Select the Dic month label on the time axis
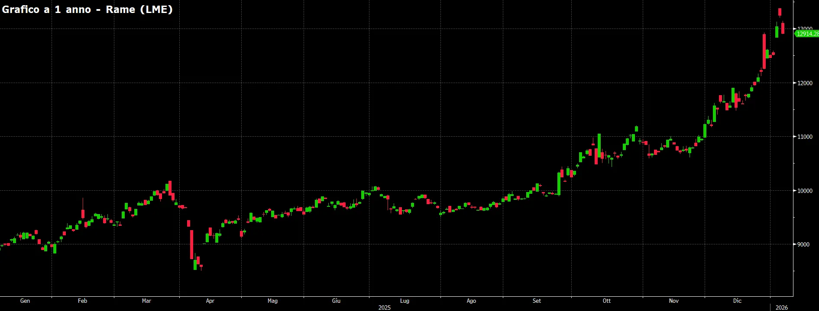Screen dimensions: 819x311 pos(737,301)
